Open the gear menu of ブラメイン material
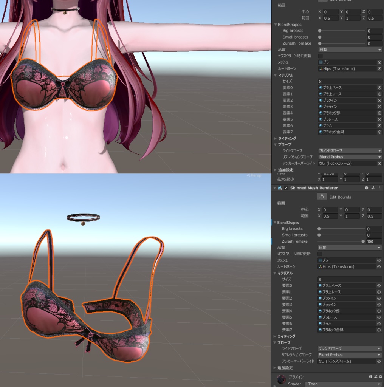Screen dimensions: 384x387 (x=381, y=376)
